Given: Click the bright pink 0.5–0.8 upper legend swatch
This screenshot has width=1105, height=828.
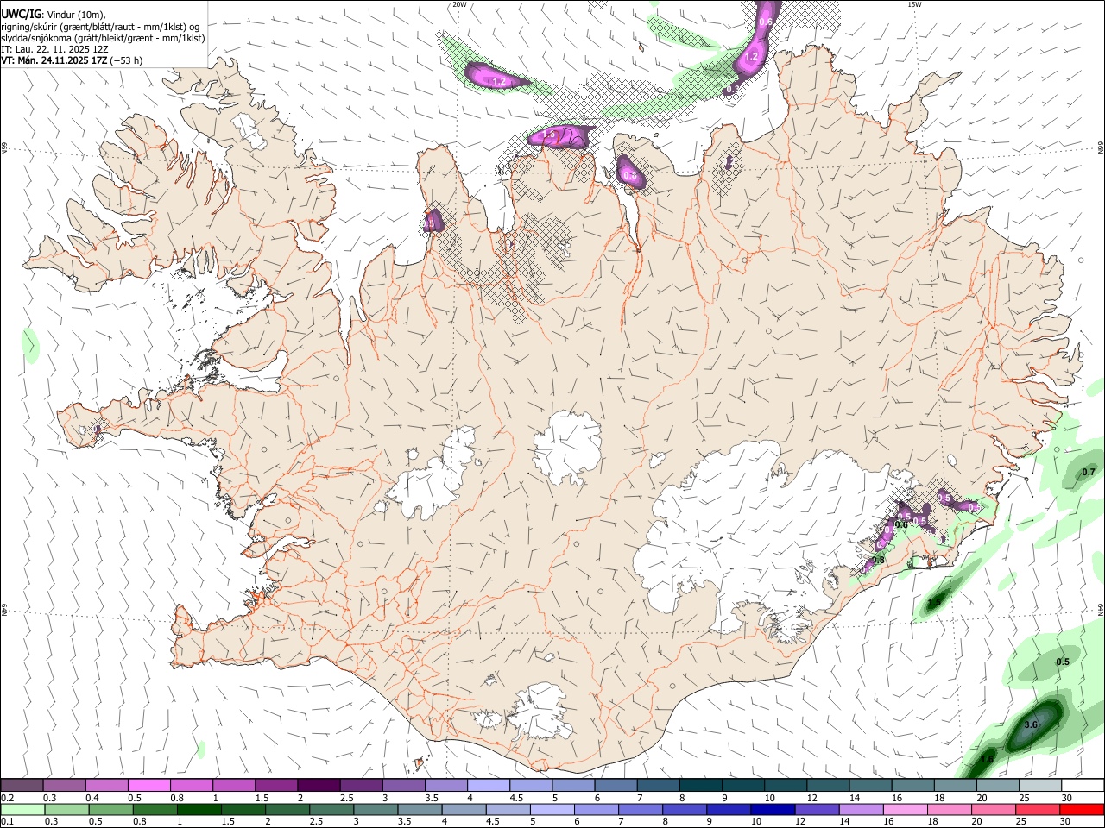Looking at the screenshot, I should (148, 785).
